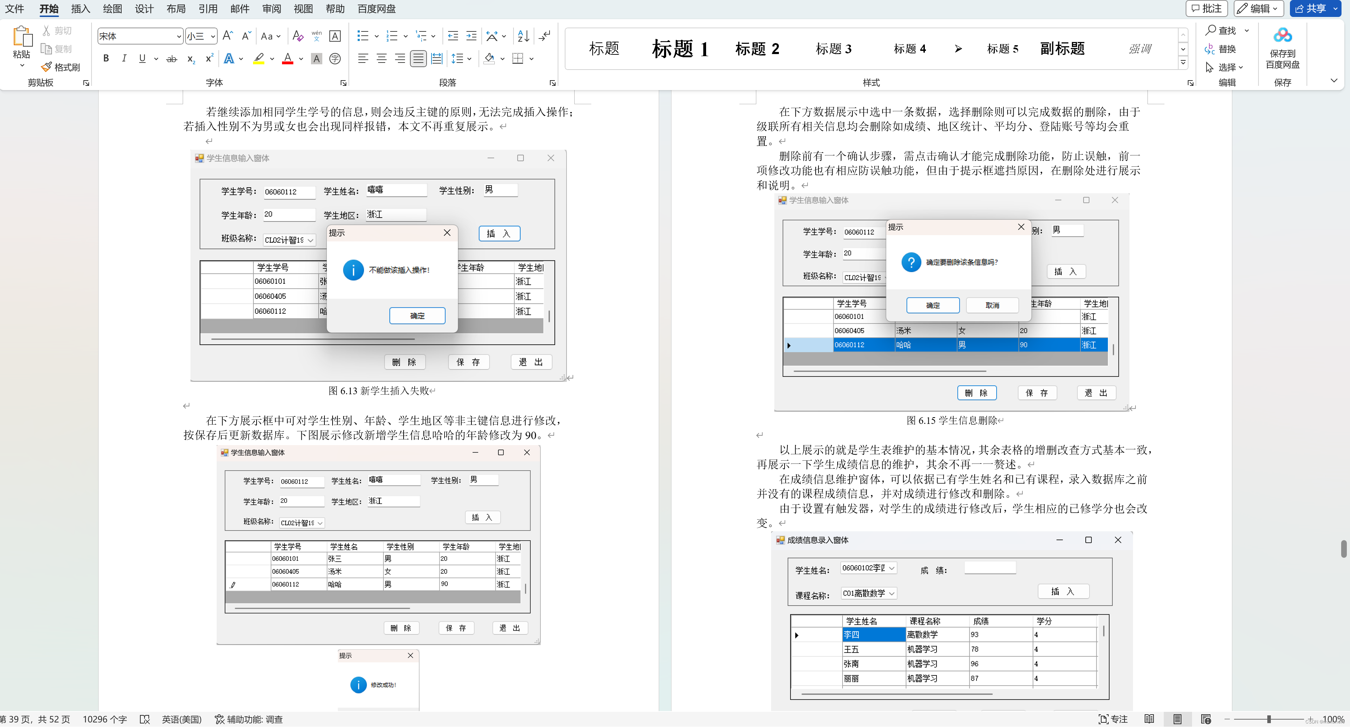Click the Format Painter brush icon
The image size is (1350, 727).
tap(47, 67)
